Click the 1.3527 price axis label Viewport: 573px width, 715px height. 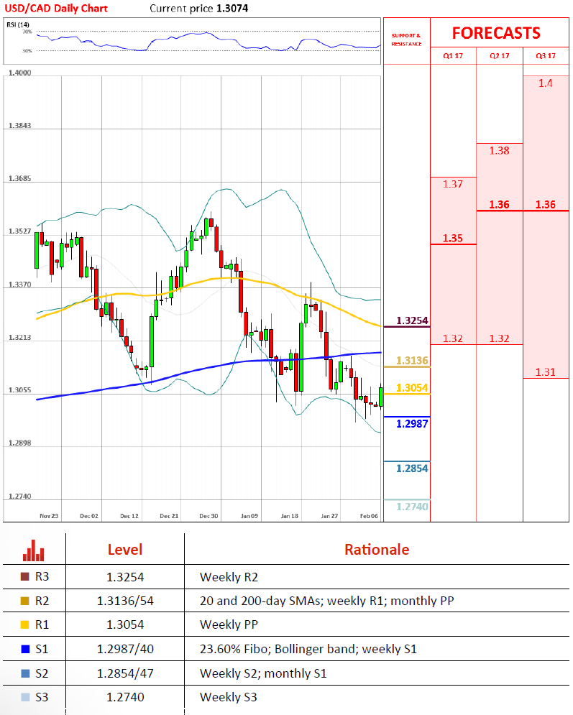(x=20, y=231)
